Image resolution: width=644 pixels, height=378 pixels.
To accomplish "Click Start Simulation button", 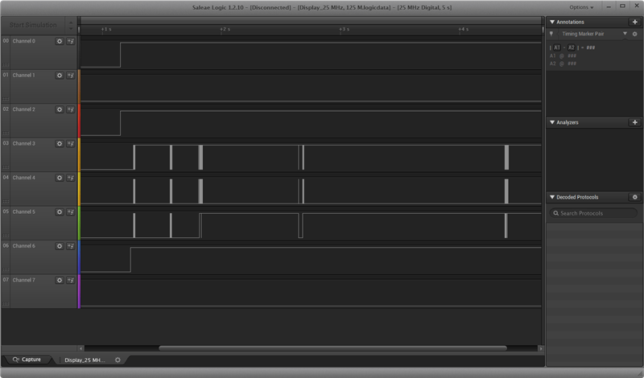I will (x=33, y=25).
